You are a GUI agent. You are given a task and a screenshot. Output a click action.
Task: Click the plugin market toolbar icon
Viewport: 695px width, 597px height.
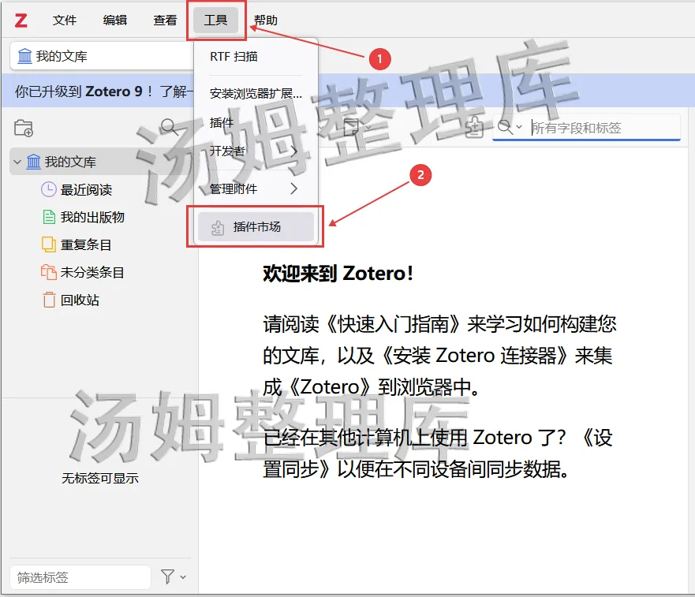[x=474, y=128]
